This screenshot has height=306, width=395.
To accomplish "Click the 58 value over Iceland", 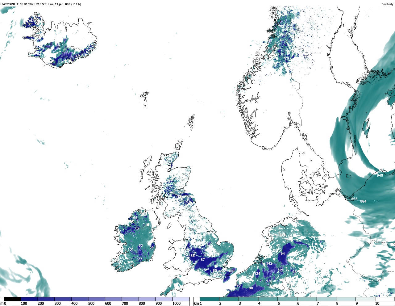I will click(x=58, y=45).
